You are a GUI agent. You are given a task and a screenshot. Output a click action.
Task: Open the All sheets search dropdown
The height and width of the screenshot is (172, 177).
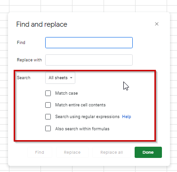click(x=60, y=78)
